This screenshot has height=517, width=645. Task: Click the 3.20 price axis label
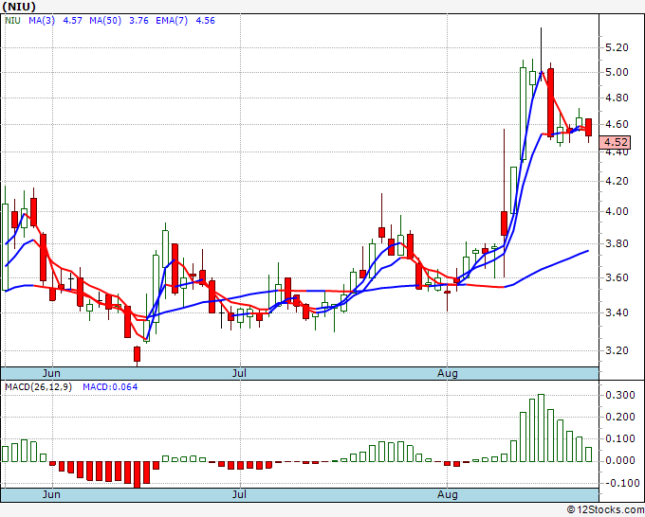(x=617, y=350)
